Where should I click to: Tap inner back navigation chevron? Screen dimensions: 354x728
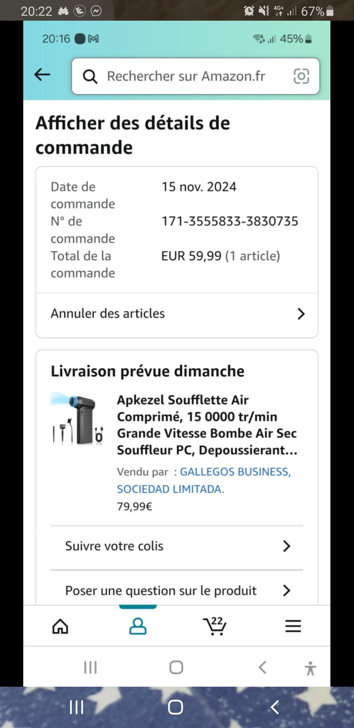click(x=262, y=667)
